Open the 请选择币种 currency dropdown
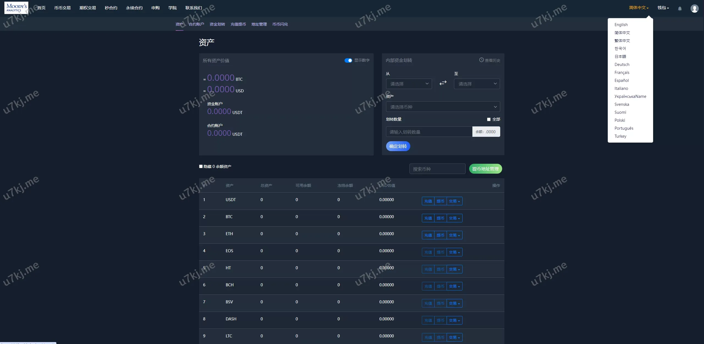 443,107
